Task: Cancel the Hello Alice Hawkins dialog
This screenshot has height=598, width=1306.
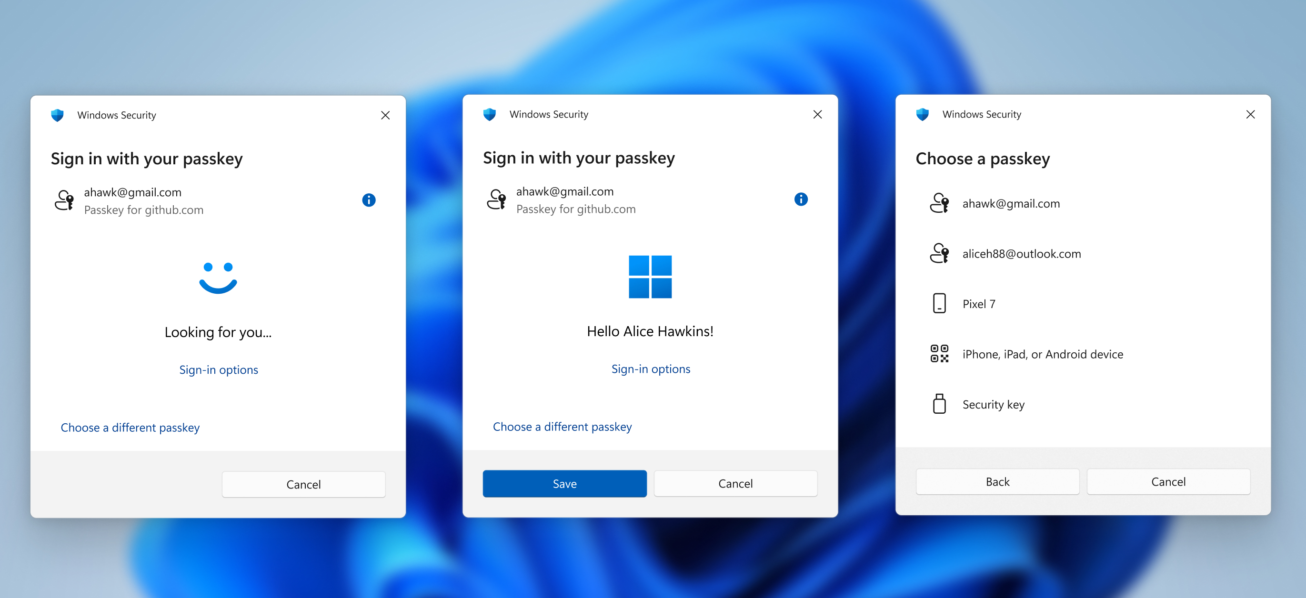Action: (735, 483)
